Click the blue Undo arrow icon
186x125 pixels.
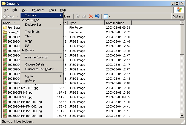point(97,16)
